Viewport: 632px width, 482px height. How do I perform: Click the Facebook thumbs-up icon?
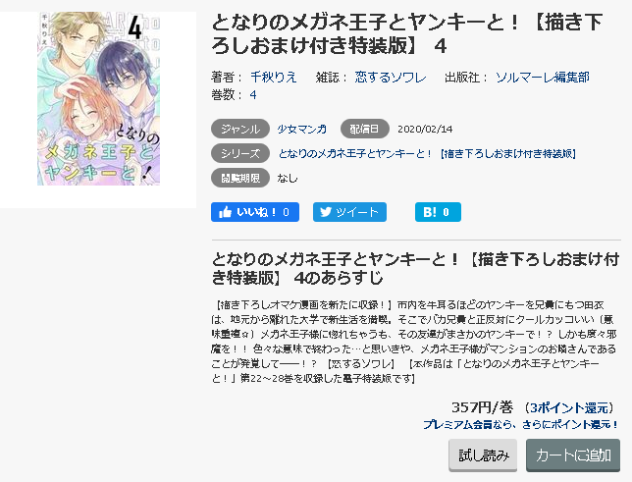tap(225, 212)
